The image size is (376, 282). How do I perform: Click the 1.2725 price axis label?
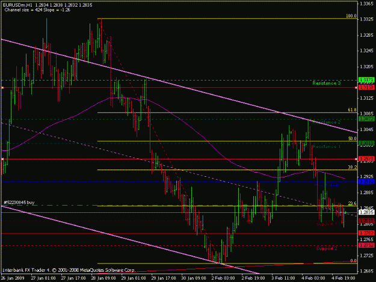pyautogui.click(x=366, y=256)
